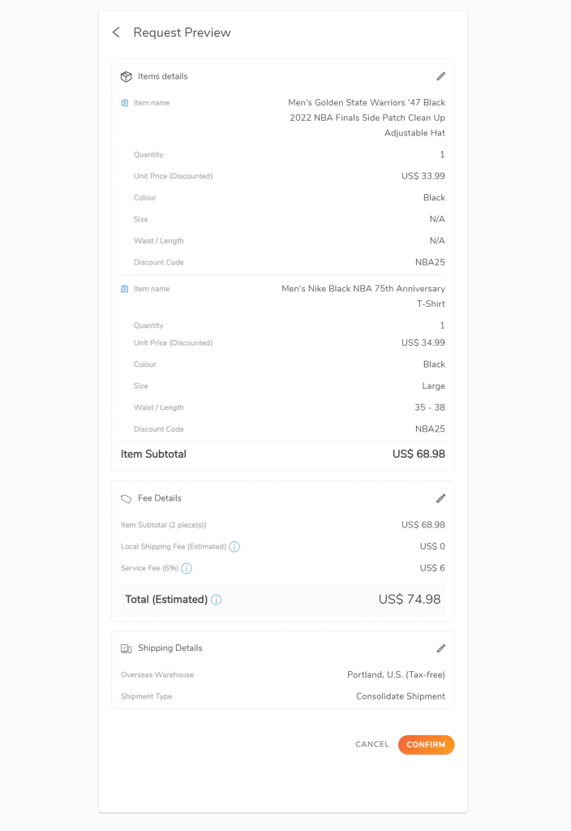Edit Items details with pencil icon
571x831 pixels.
click(x=440, y=76)
